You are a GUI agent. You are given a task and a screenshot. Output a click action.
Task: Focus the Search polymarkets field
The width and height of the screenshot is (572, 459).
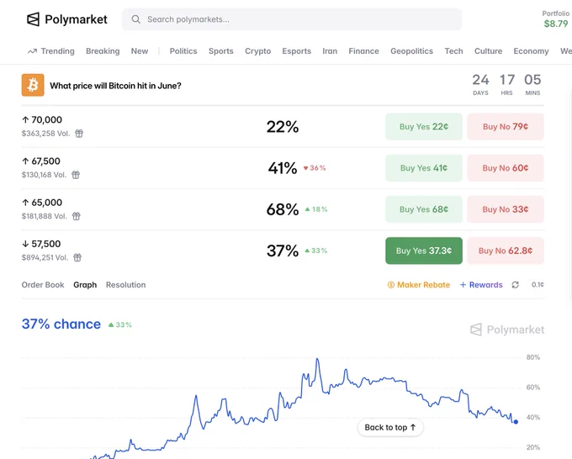click(292, 19)
